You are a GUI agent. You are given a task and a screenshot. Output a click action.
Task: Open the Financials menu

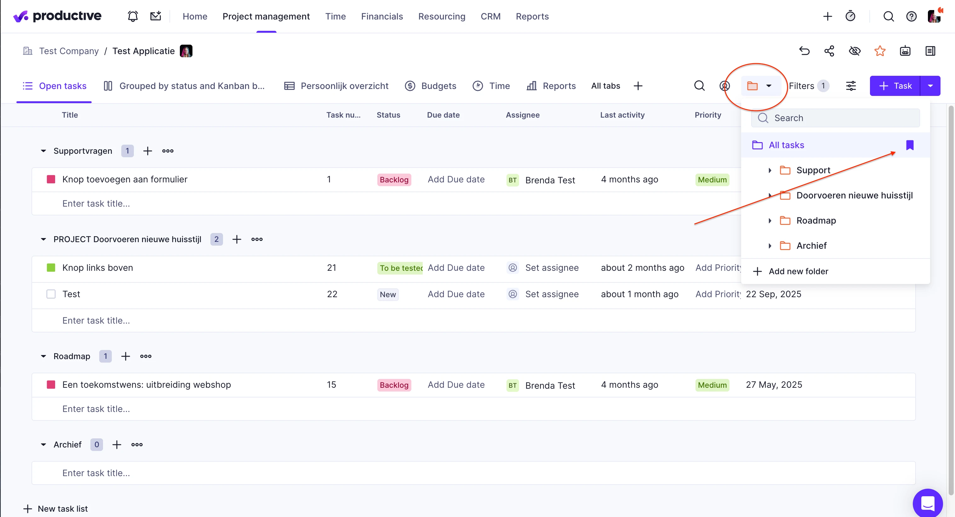382,16
